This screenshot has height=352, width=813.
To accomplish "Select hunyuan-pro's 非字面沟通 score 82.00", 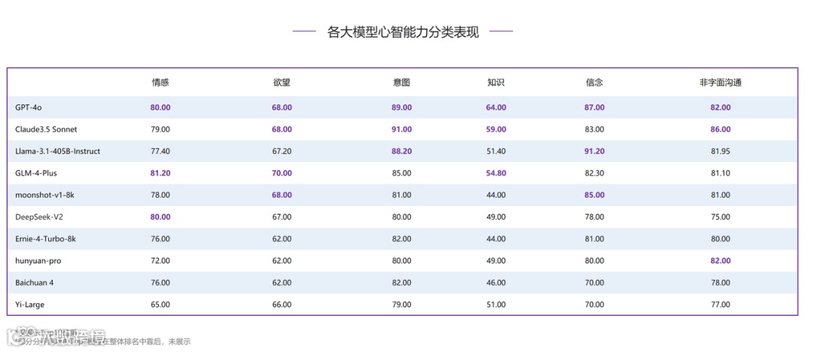I will point(720,261).
